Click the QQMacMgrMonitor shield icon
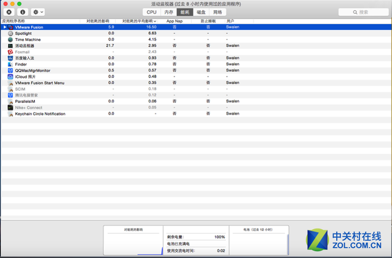392x258 pixels. click(x=10, y=70)
